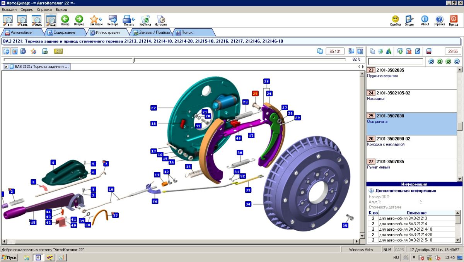Toggle the callout grid display button

15,51
